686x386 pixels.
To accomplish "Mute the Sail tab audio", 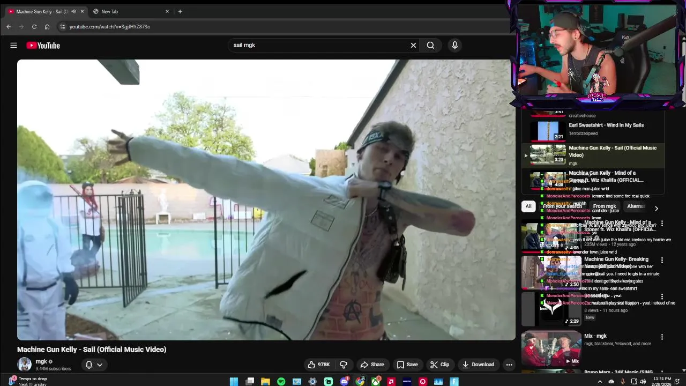I will [73, 11].
